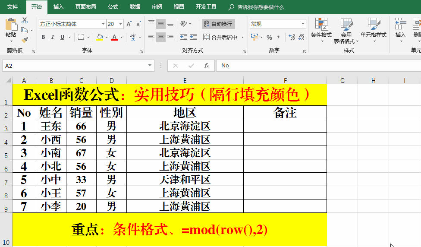Switch to the 数据 tab
Screen dimensions: 421x247
click(135, 7)
